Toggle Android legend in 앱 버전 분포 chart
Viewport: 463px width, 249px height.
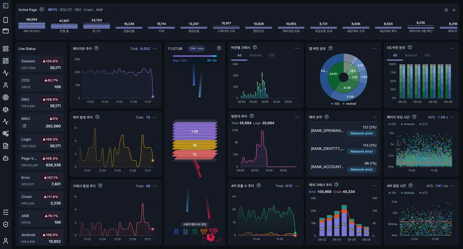(x=349, y=104)
